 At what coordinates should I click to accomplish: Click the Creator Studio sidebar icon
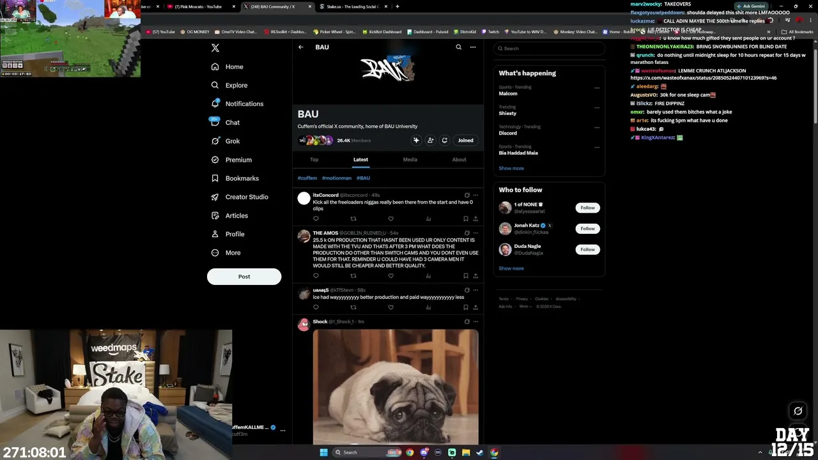pos(215,197)
